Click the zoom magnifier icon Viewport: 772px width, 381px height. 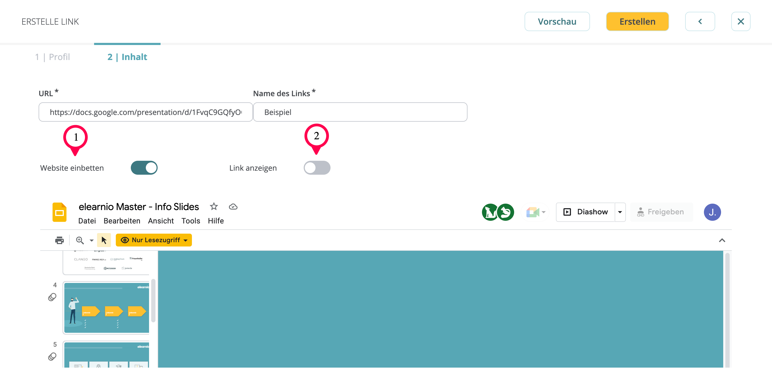[80, 240]
